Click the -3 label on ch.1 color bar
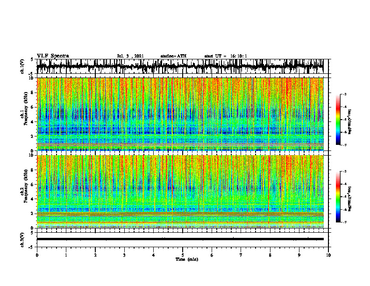The width and height of the screenshot is (370, 286). (345, 94)
